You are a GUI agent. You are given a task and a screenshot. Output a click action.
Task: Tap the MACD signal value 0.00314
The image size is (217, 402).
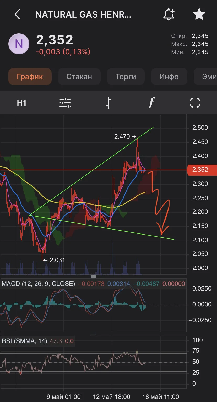click(x=119, y=284)
